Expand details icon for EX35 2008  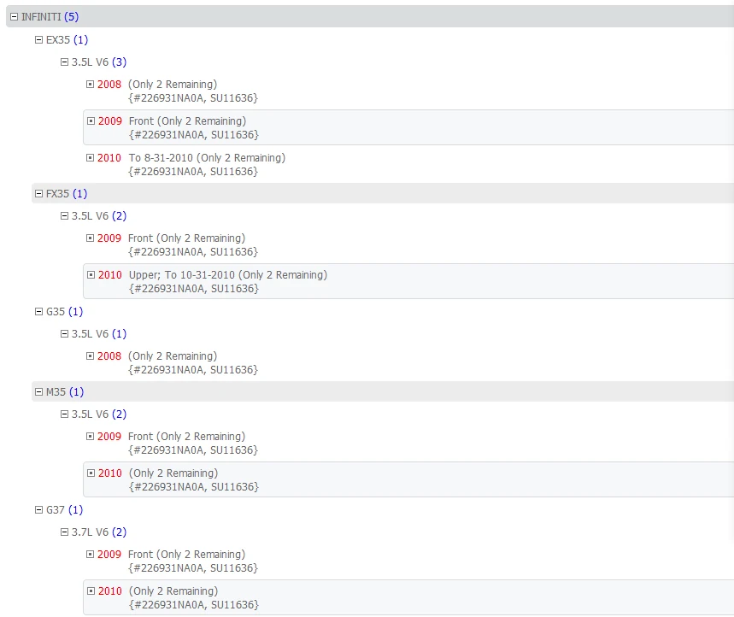point(91,85)
